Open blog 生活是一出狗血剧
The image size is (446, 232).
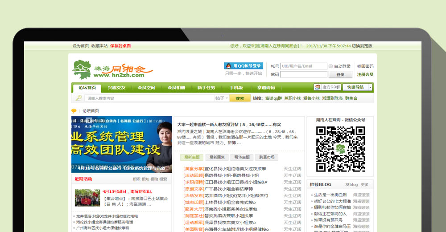coord(330,195)
